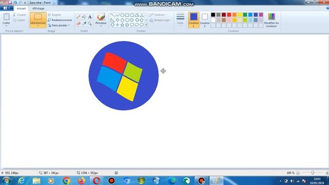Choose the pentagon shape
The height and width of the screenshot is (185, 329).
(122, 20)
